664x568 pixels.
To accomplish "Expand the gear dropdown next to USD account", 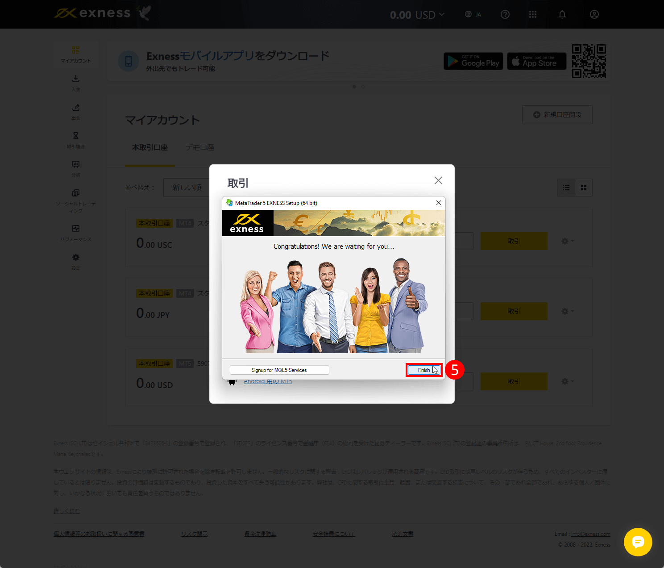I will [567, 381].
